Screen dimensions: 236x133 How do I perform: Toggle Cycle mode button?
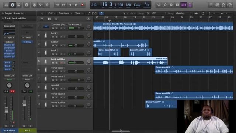coord(159,5)
